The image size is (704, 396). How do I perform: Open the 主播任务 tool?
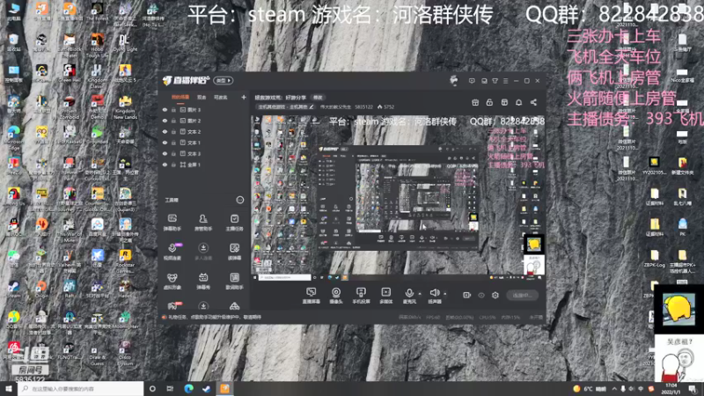[234, 223]
